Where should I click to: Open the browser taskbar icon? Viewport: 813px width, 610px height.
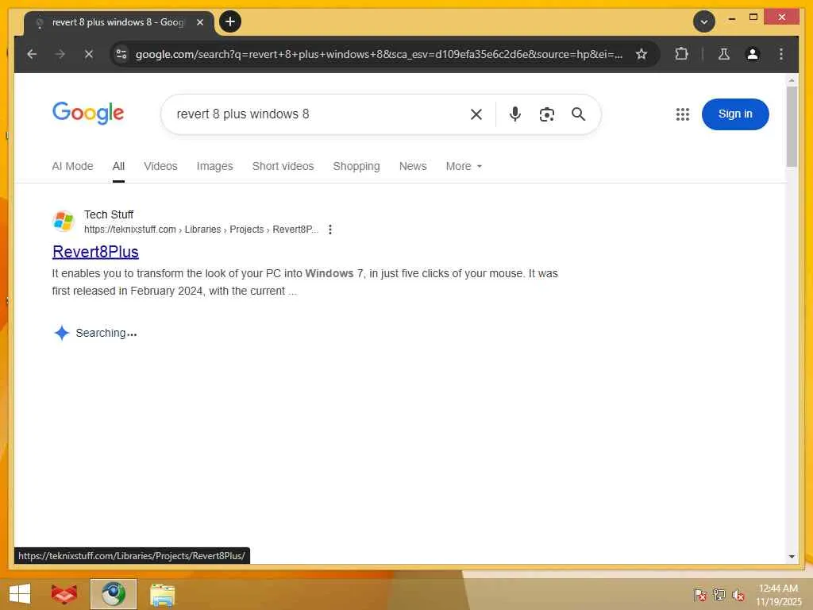114,594
